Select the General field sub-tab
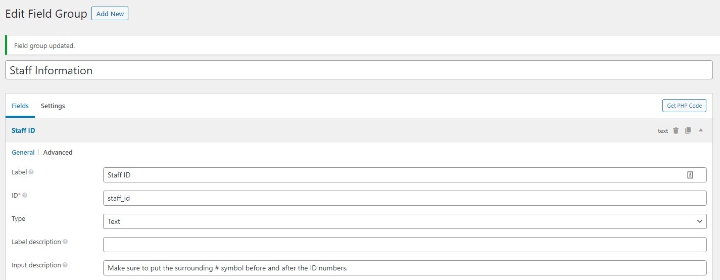720x280 pixels. pyautogui.click(x=23, y=152)
